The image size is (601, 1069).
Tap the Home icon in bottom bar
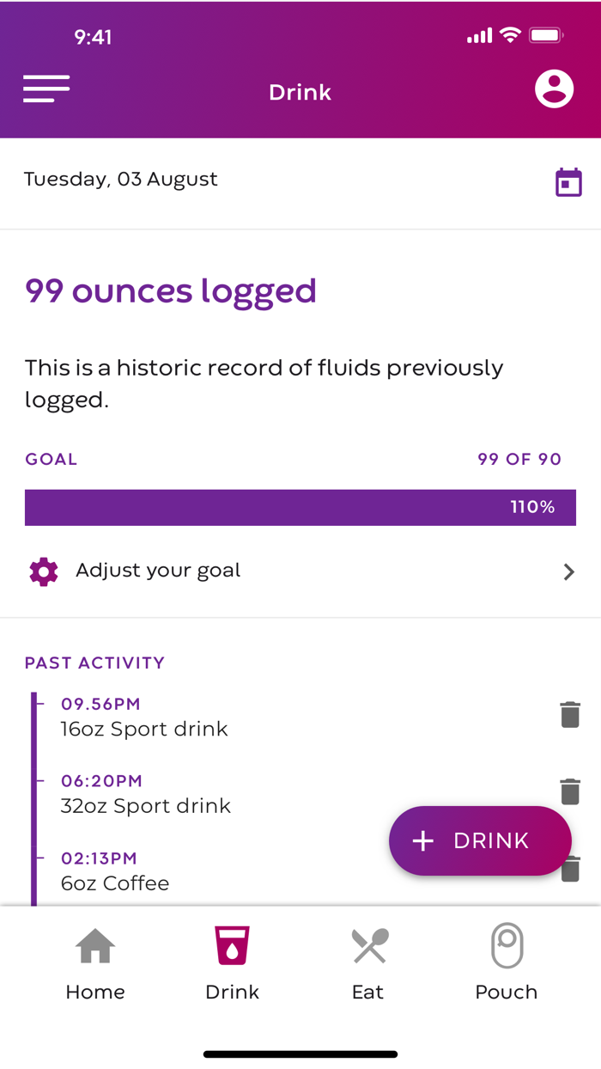pos(95,946)
